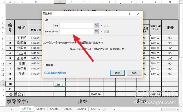The height and width of the screenshot is (112, 183).
Task: Go to the next sheet tab arrow
Action: point(11,109)
